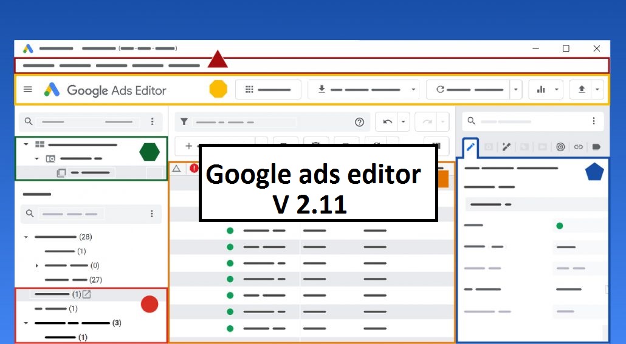Viewport: 626px width, 344px height.
Task: Expand the tree node showing (0)
Action: pos(36,266)
